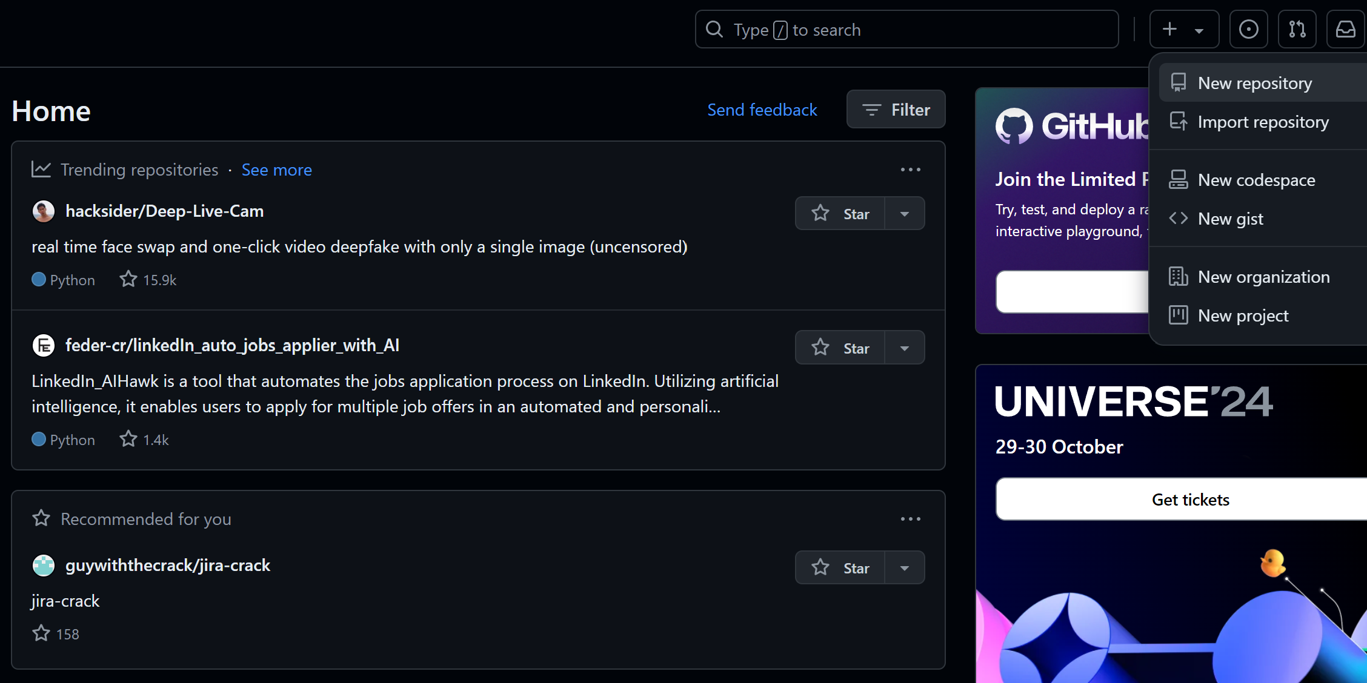The image size is (1367, 683).
Task: Click Python language label under Deep-Live-Cam
Action: [x=72, y=280]
